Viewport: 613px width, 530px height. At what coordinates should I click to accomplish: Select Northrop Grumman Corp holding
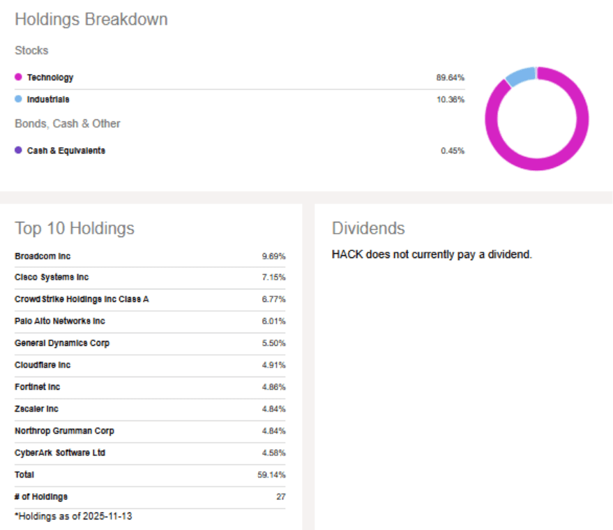[64, 431]
